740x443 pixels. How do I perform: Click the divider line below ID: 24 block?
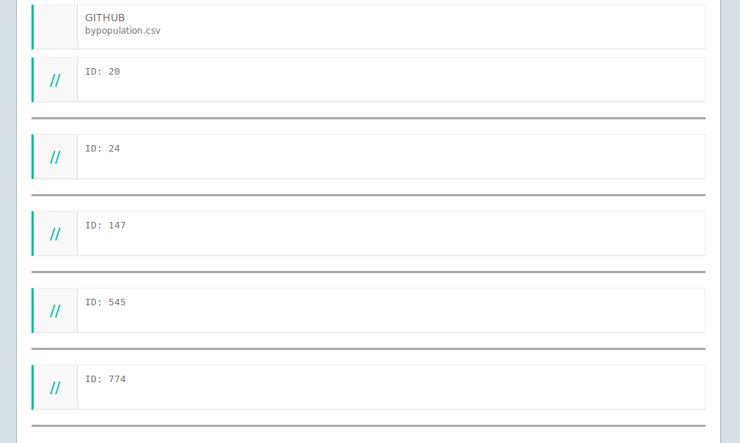[368, 195]
